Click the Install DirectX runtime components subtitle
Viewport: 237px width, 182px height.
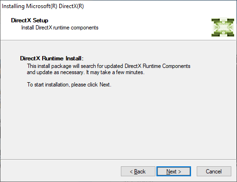point(60,28)
